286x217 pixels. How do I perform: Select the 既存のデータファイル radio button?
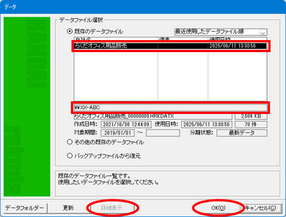tap(70, 31)
